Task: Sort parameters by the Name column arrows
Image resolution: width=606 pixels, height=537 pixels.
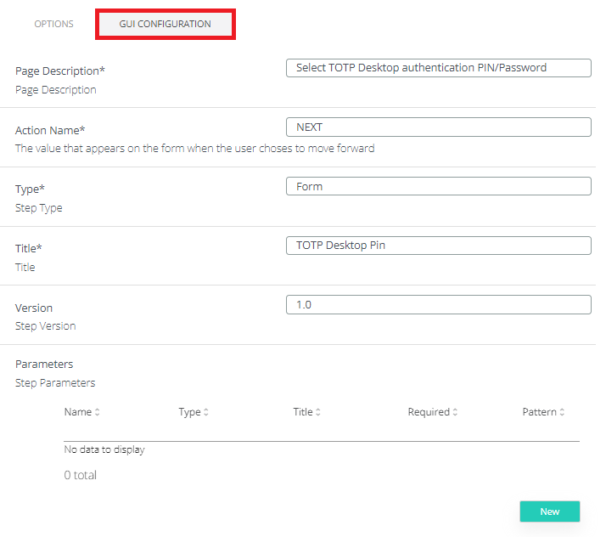Action: pos(97,413)
